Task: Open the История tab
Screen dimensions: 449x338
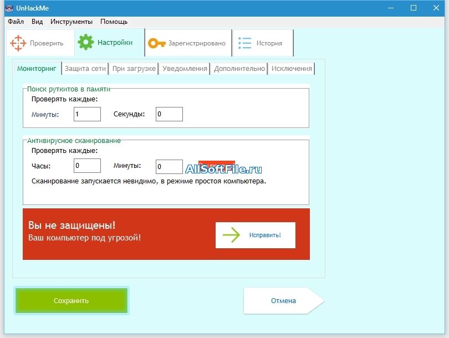Action: point(263,43)
